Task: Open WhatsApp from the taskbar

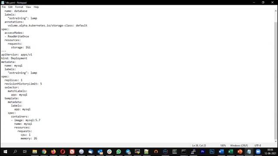Action: [119, 152]
